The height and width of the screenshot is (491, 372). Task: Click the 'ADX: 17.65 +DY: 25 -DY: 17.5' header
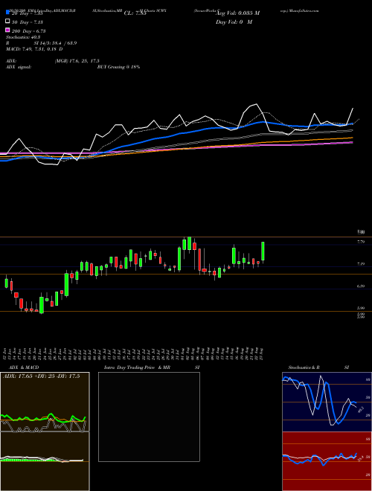pyautogui.click(x=42, y=376)
